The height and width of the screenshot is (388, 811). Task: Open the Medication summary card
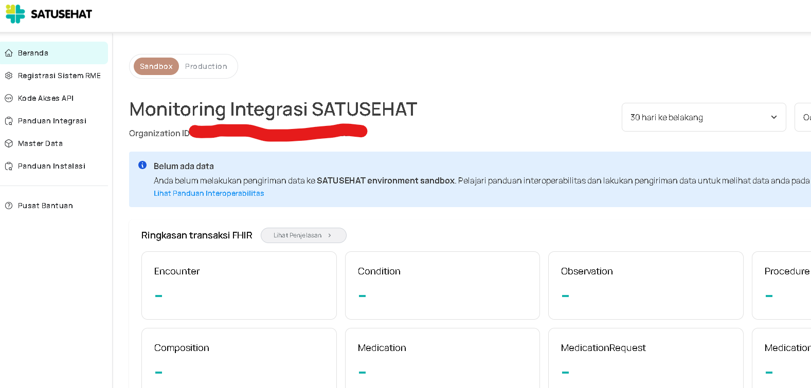[442, 358]
